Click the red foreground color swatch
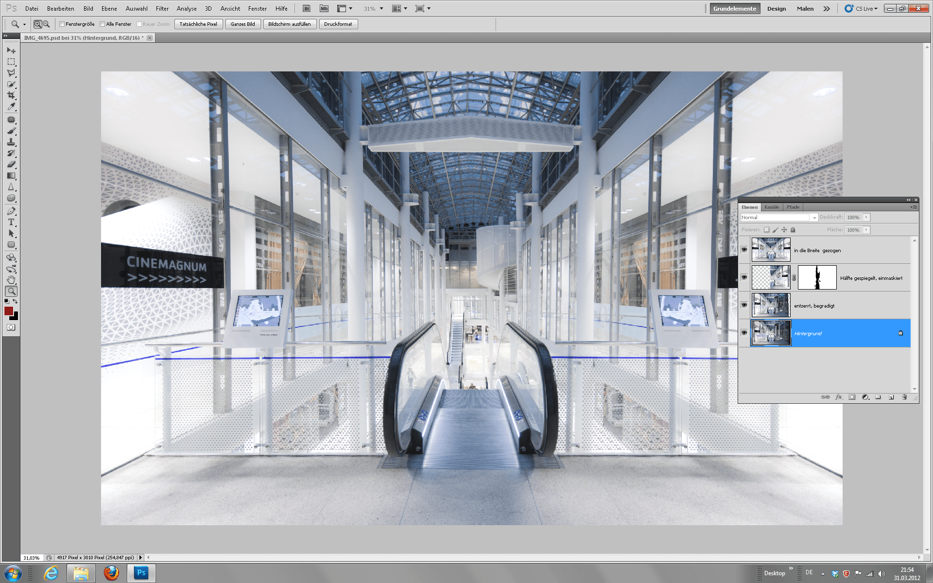Viewport: 933px width, 583px height. pyautogui.click(x=8, y=311)
